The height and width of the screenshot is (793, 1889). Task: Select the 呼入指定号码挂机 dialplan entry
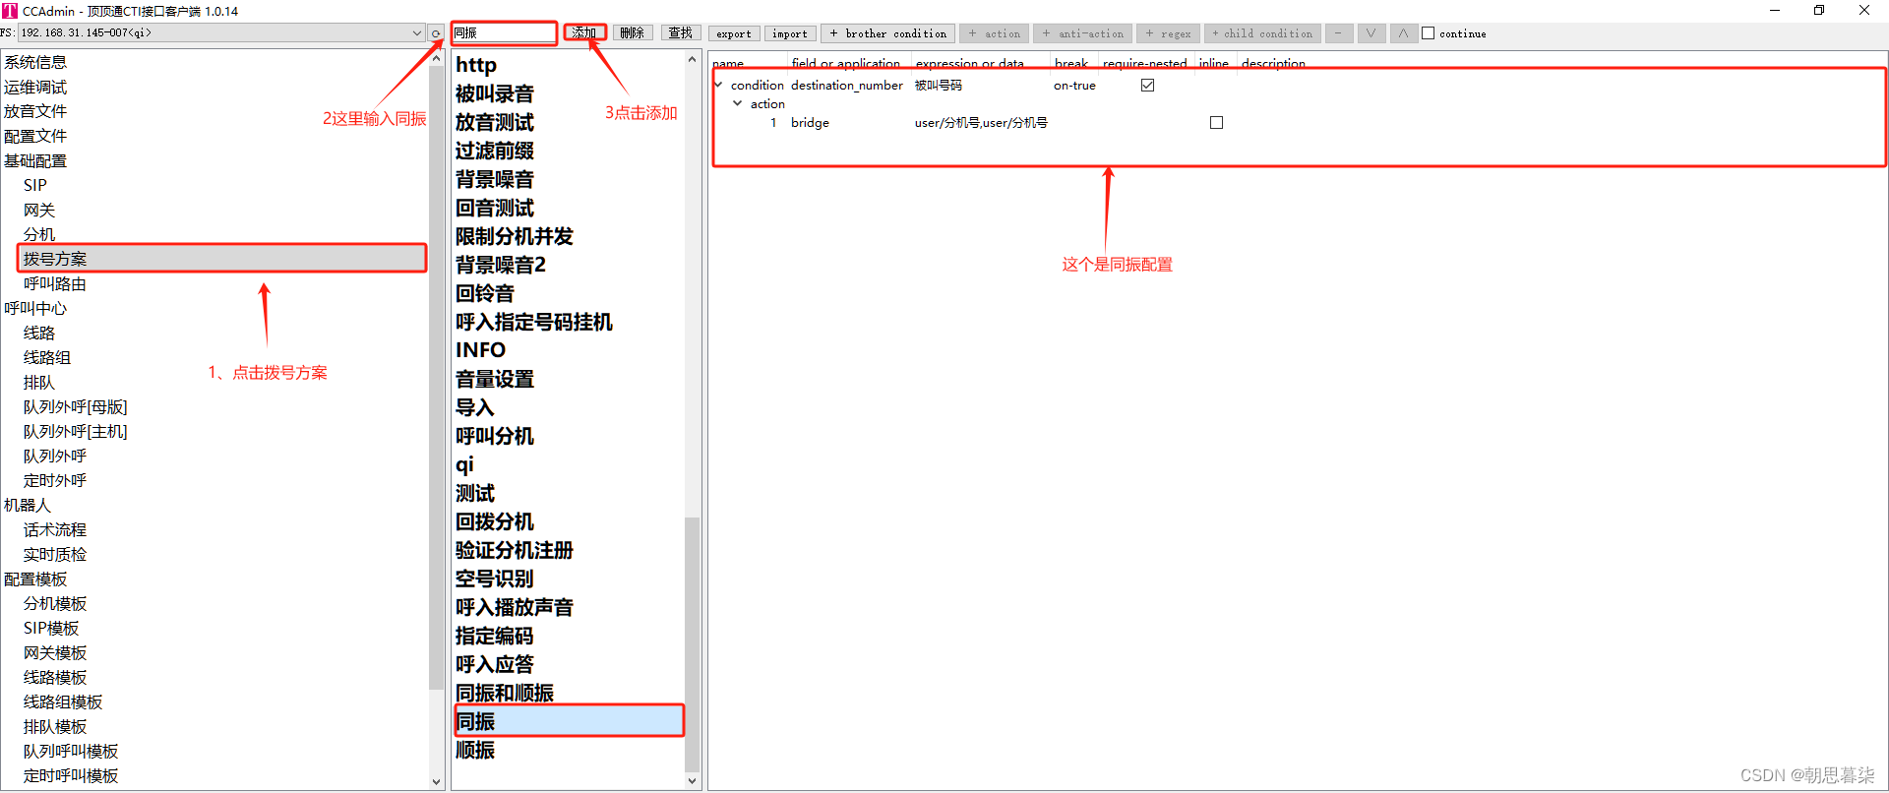pyautogui.click(x=534, y=322)
